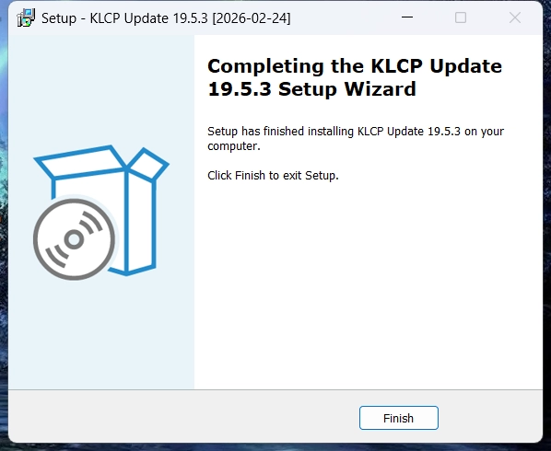Minimize the KLCP Update setup window
This screenshot has width=551, height=451.
(x=407, y=17)
